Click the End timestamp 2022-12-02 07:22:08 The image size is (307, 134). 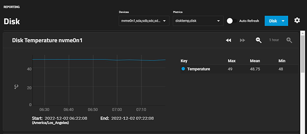click(132, 119)
